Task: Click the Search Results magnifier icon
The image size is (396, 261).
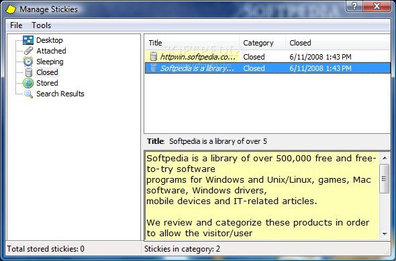Action: coord(28,94)
